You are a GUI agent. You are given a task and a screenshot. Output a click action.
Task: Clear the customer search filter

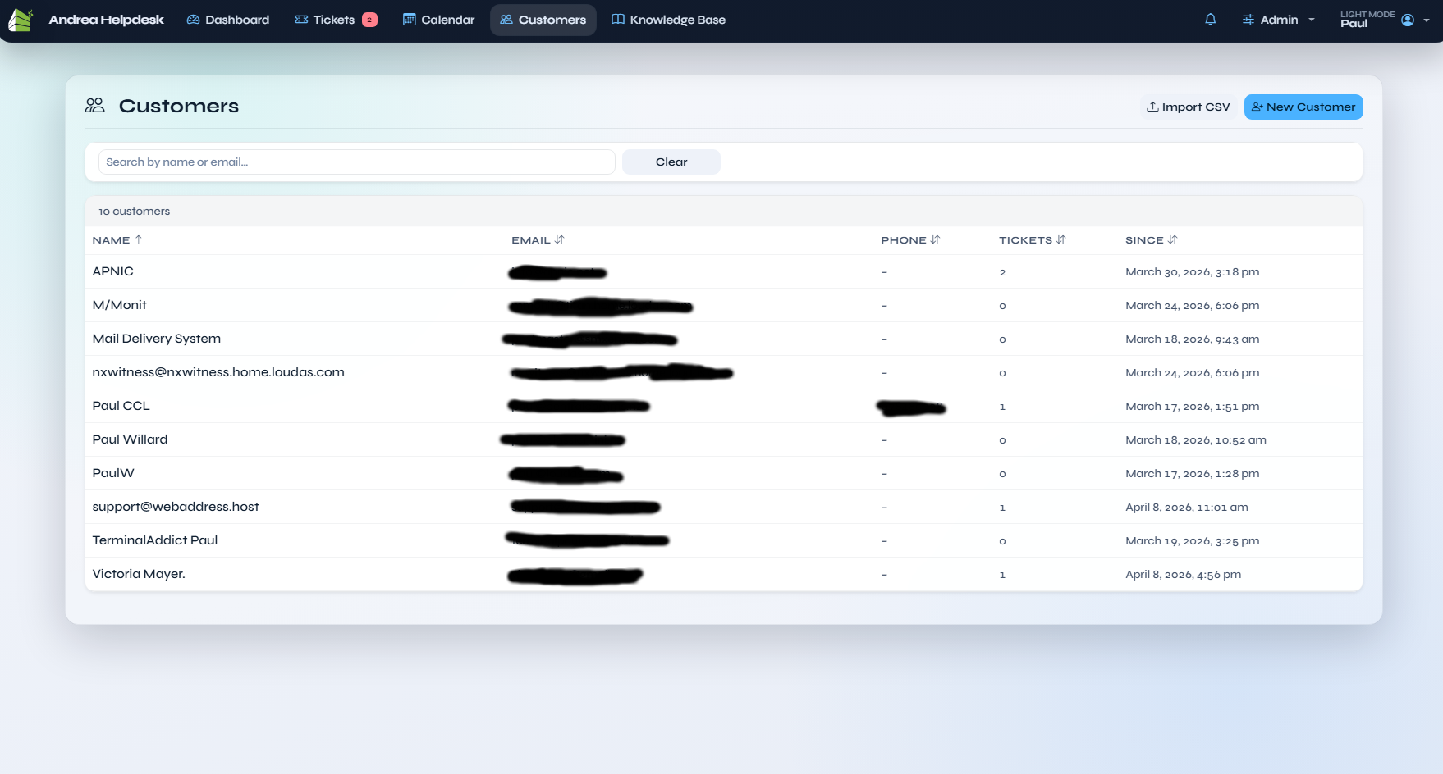pyautogui.click(x=671, y=162)
